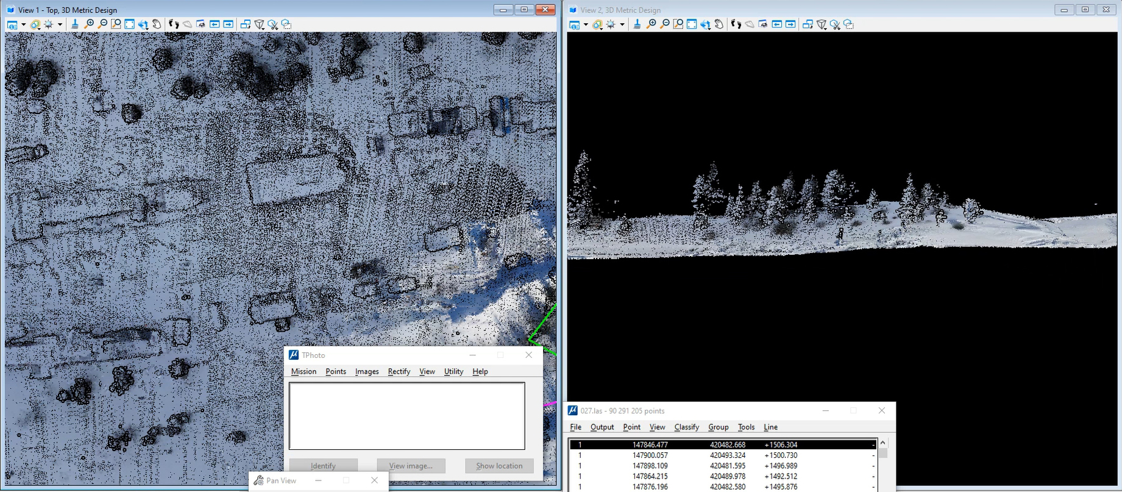
Task: Click Update View brush in View 1
Action: (x=75, y=24)
